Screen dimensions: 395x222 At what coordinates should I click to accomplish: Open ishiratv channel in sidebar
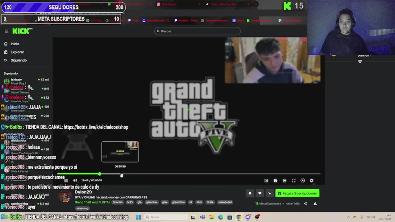(x=26, y=81)
